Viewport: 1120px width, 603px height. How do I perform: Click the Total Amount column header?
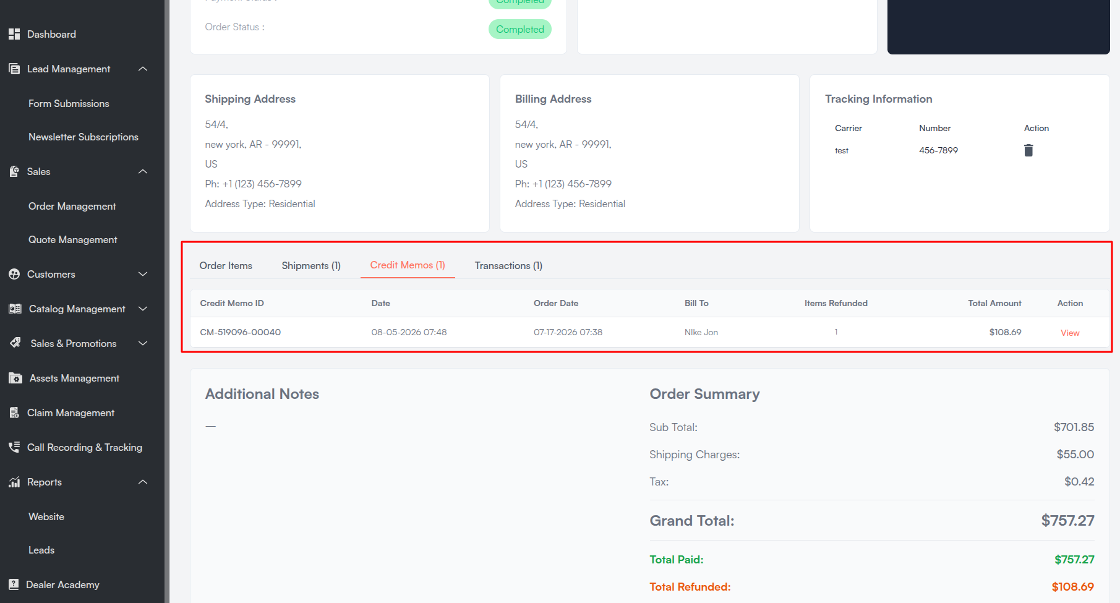click(x=994, y=303)
